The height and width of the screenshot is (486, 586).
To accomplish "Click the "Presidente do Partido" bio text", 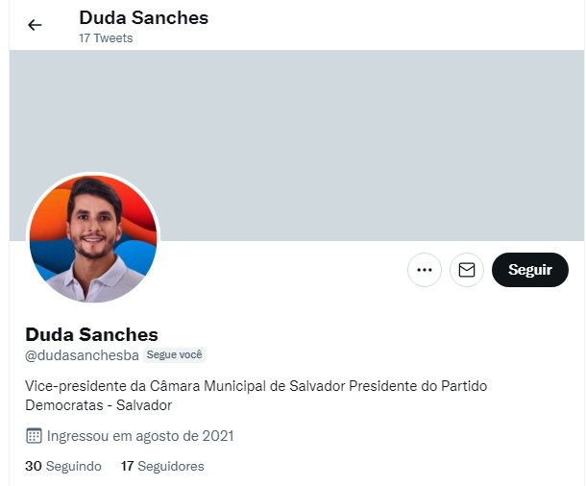I will coord(416,386).
